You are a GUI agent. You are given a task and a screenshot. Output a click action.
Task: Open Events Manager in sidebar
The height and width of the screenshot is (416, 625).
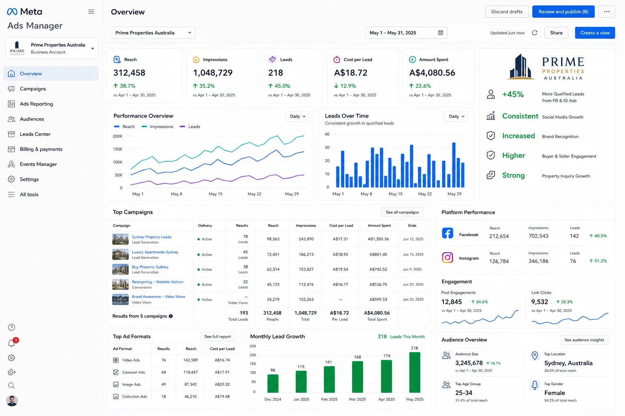pyautogui.click(x=51, y=164)
